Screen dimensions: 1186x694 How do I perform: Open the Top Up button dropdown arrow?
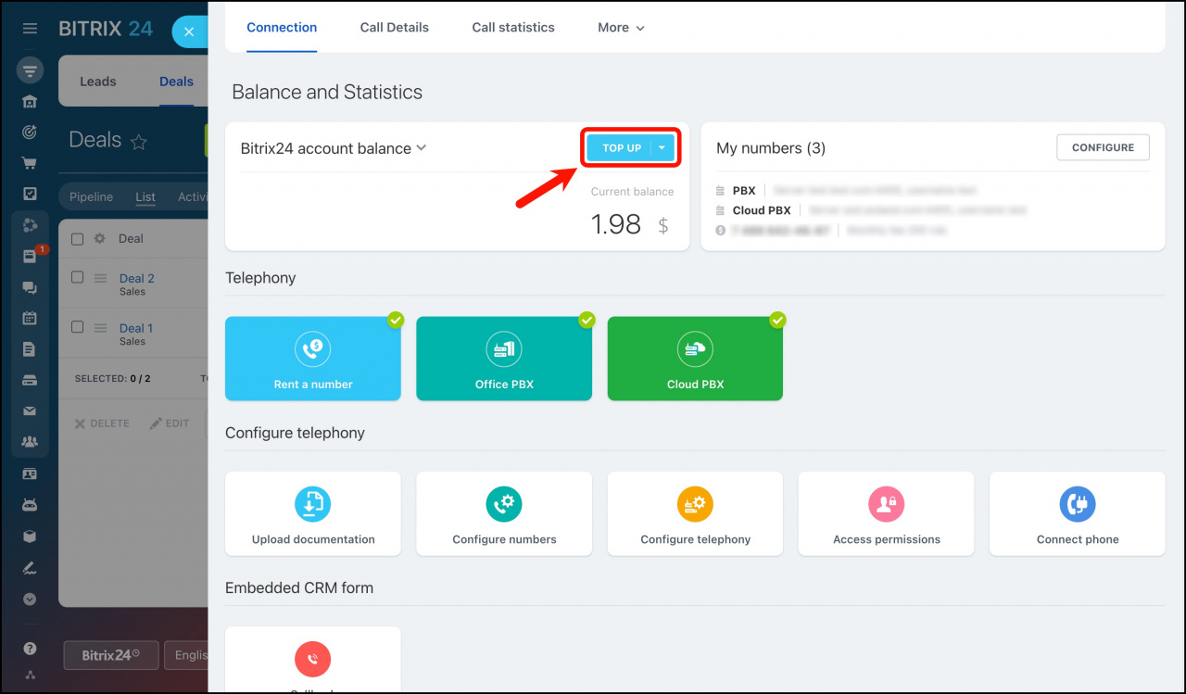[x=662, y=148]
